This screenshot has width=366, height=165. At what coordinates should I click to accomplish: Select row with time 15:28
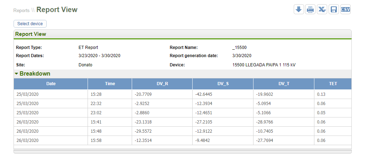(x=110, y=94)
